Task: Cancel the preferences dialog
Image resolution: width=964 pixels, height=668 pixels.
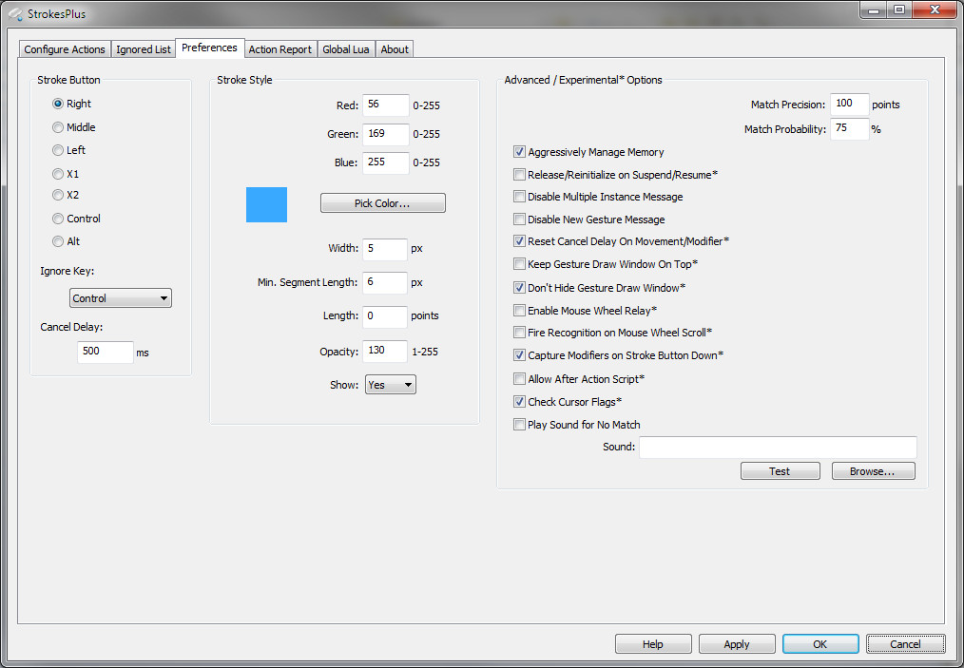Action: (905, 644)
